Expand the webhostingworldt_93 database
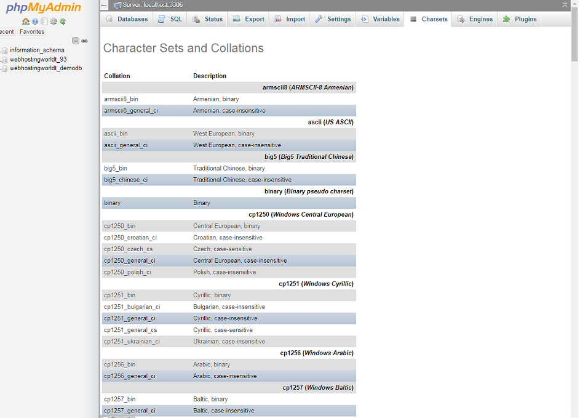 [x=38, y=60]
